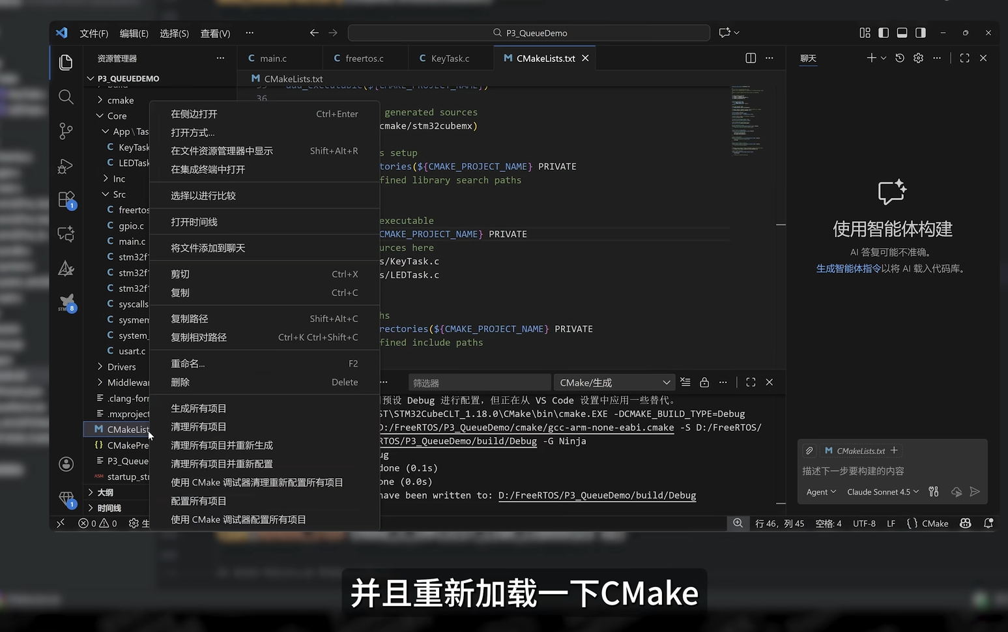
Task: Click the 生成智能体指令 link
Action: 848,268
